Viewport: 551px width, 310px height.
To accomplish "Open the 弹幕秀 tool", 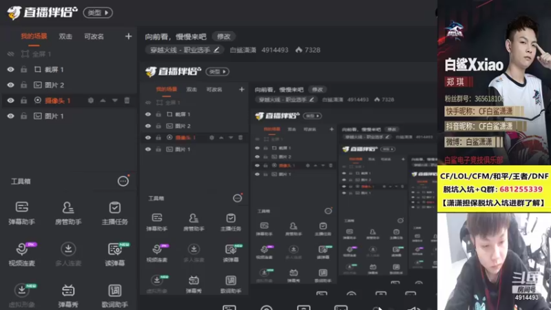I will (x=68, y=296).
